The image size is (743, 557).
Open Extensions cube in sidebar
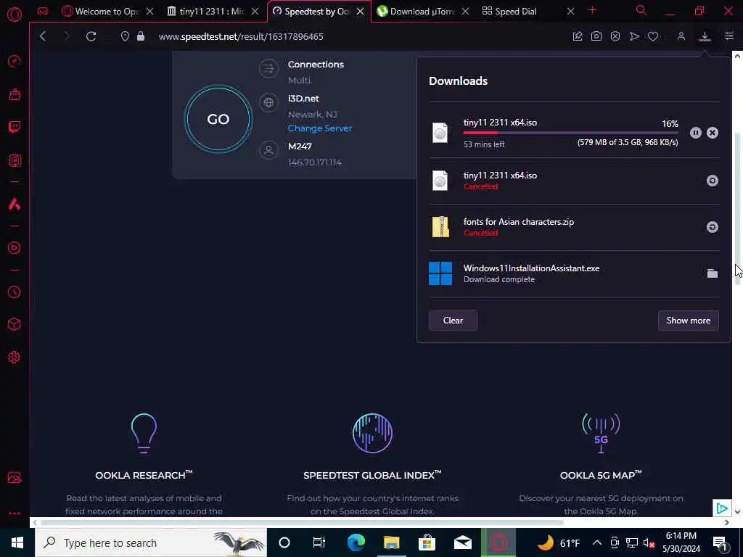15,324
